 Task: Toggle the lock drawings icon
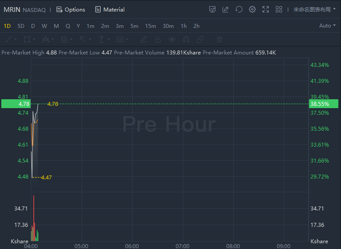(x=158, y=39)
